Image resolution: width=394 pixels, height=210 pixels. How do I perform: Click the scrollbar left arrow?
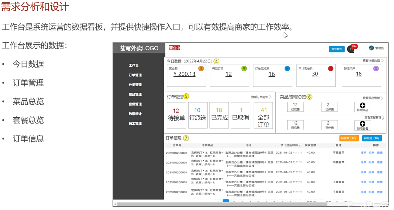pyautogui.click(x=115, y=204)
